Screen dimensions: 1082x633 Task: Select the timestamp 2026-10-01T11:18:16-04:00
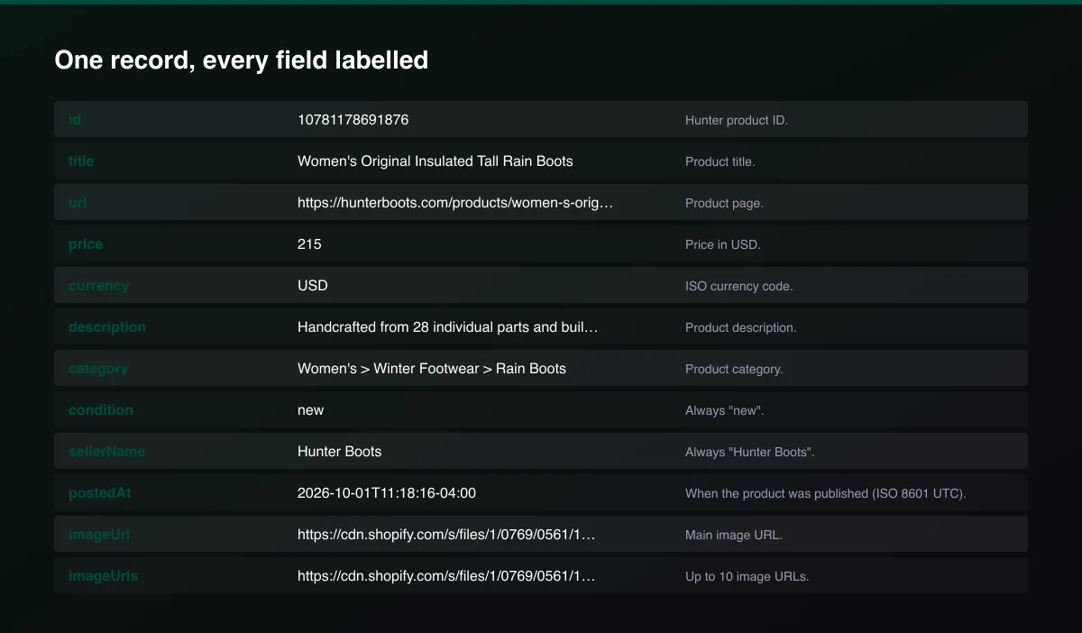tap(387, 492)
